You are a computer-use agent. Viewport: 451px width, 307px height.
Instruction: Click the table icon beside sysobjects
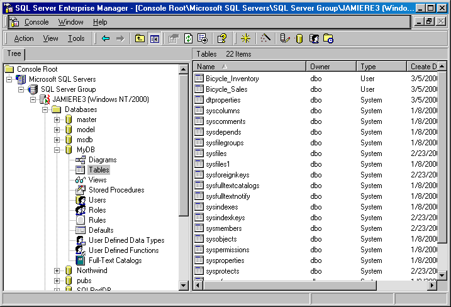pos(199,239)
